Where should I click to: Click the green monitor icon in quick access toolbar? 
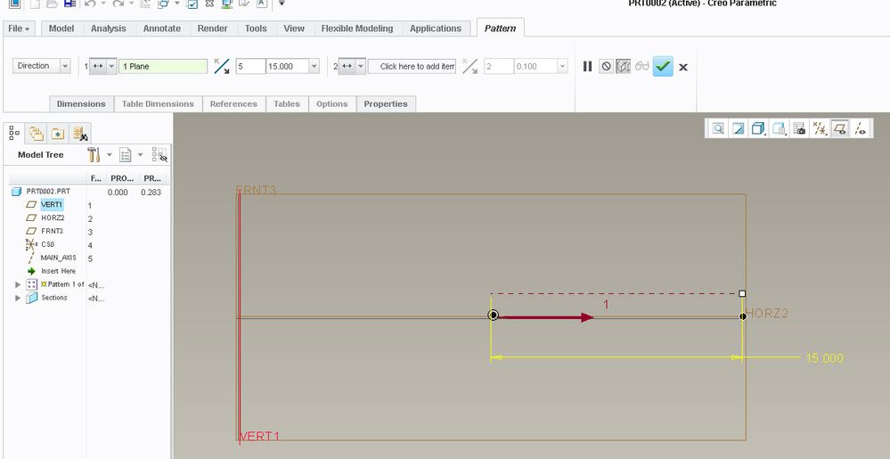coord(226,4)
